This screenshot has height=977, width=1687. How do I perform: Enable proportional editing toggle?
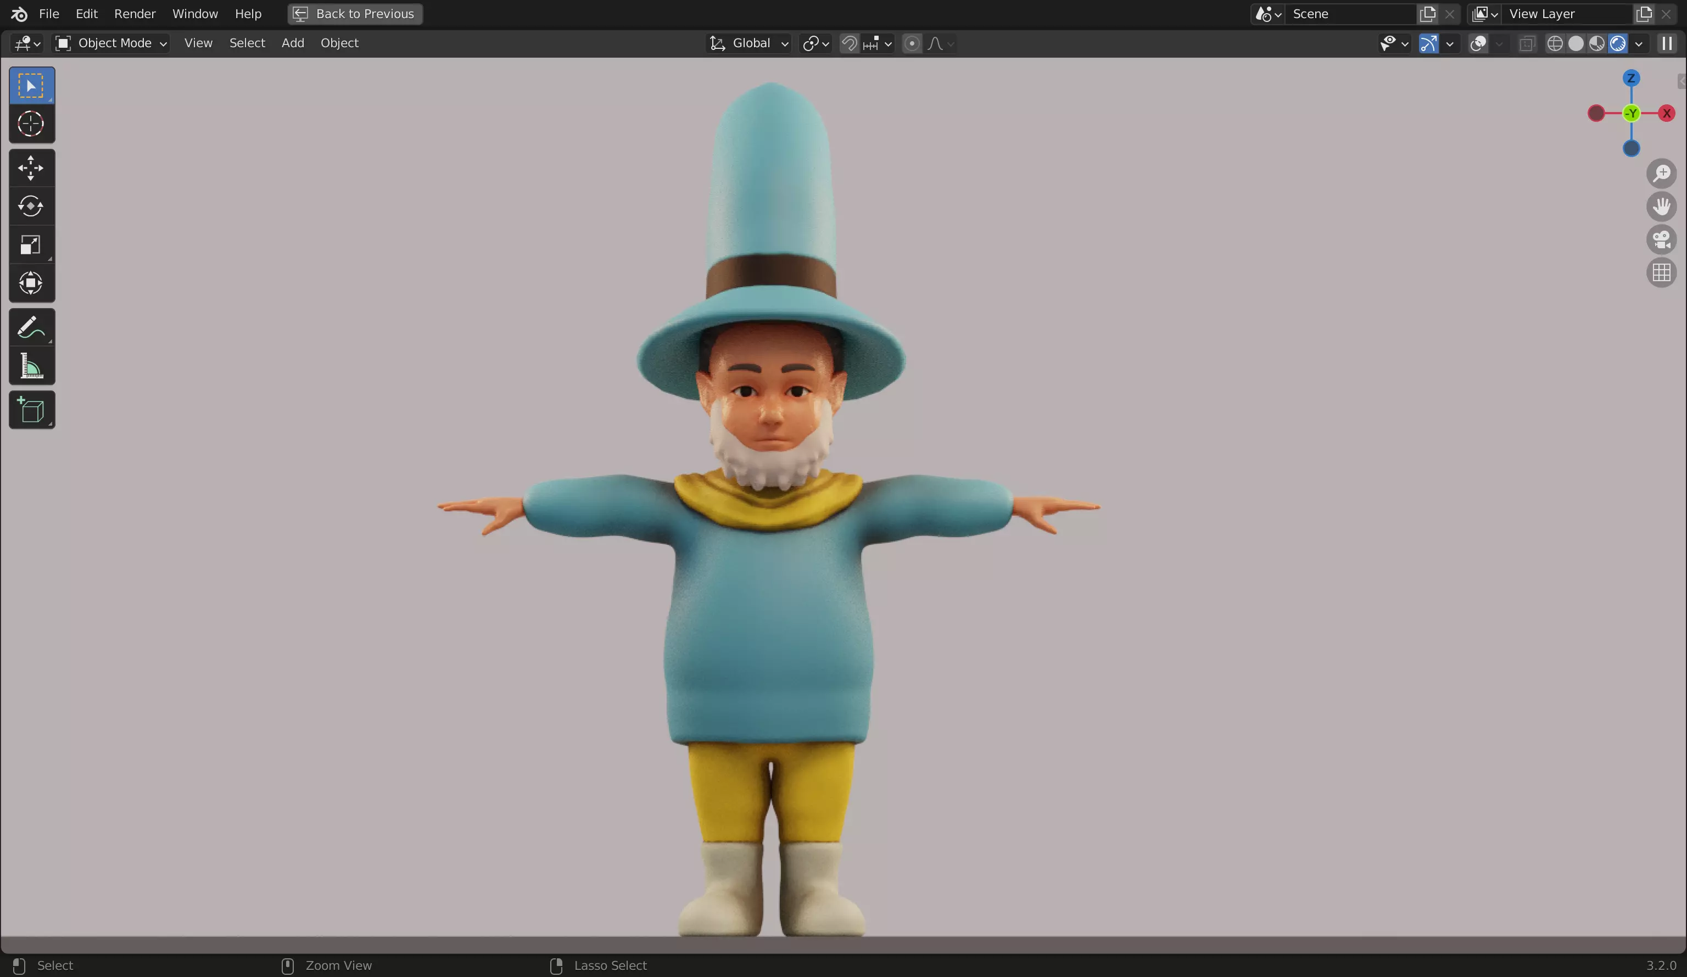pyautogui.click(x=911, y=43)
